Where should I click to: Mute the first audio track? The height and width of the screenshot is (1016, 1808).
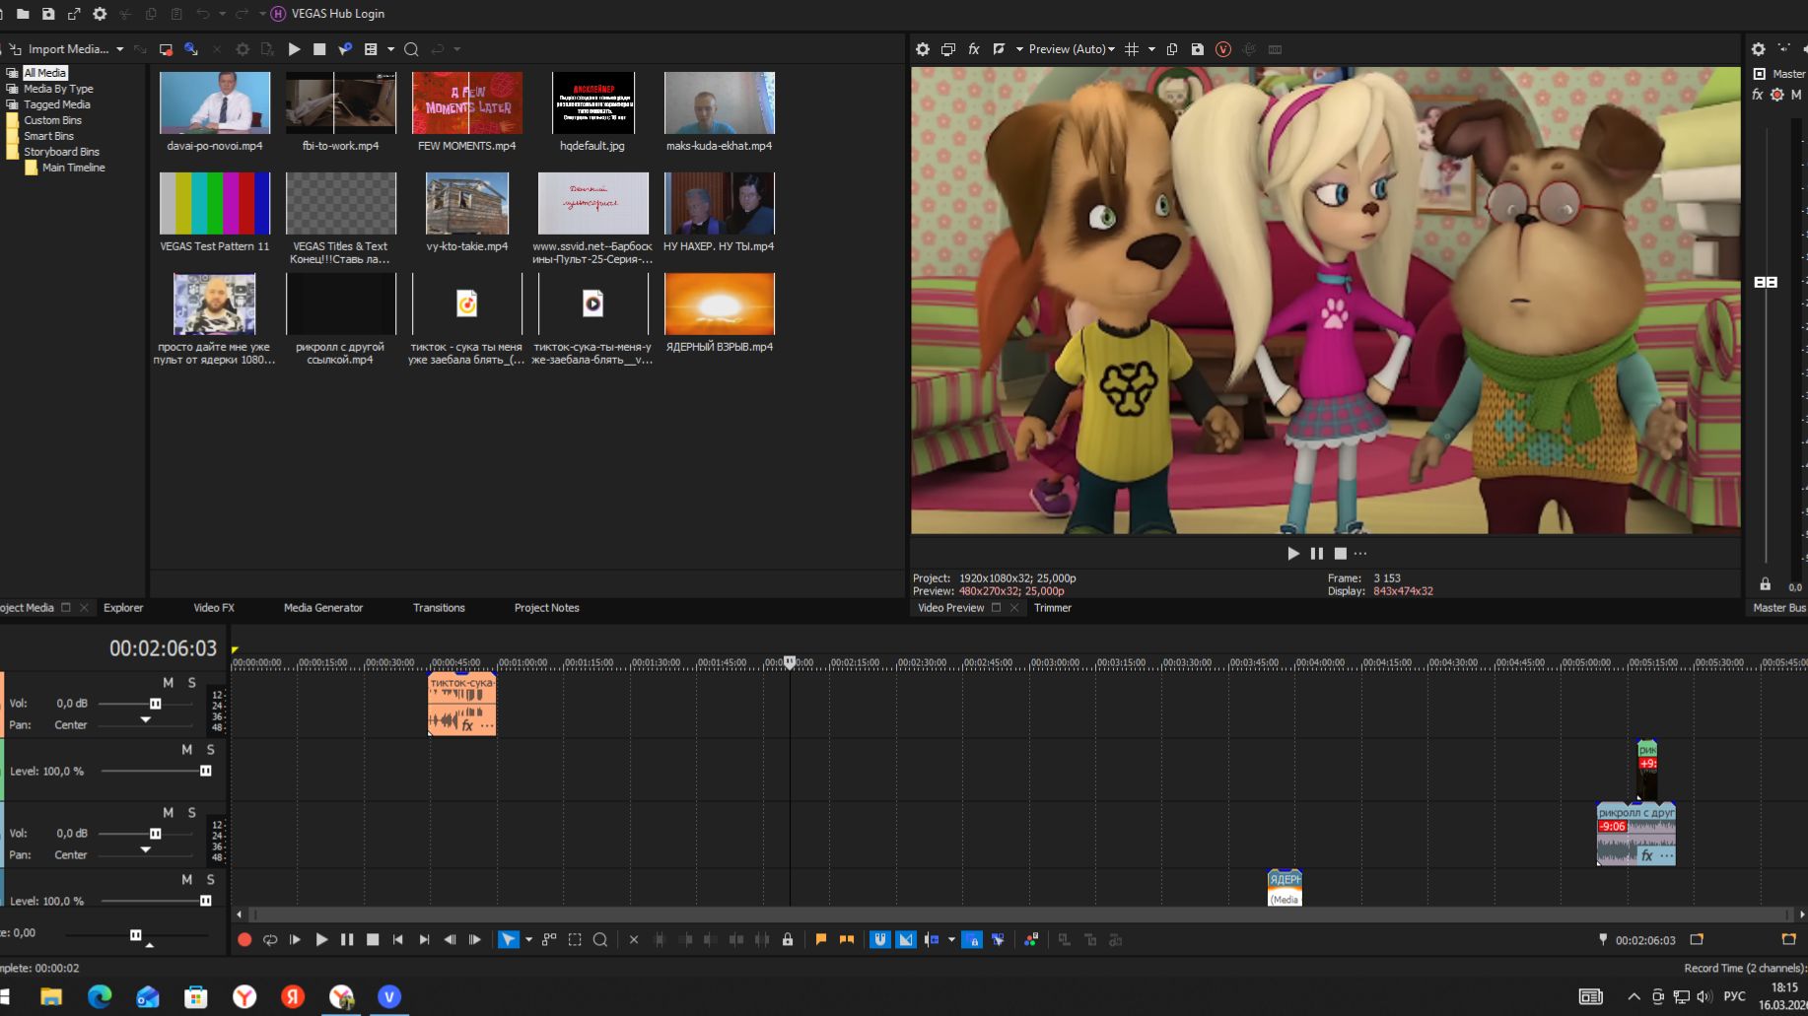coord(168,683)
